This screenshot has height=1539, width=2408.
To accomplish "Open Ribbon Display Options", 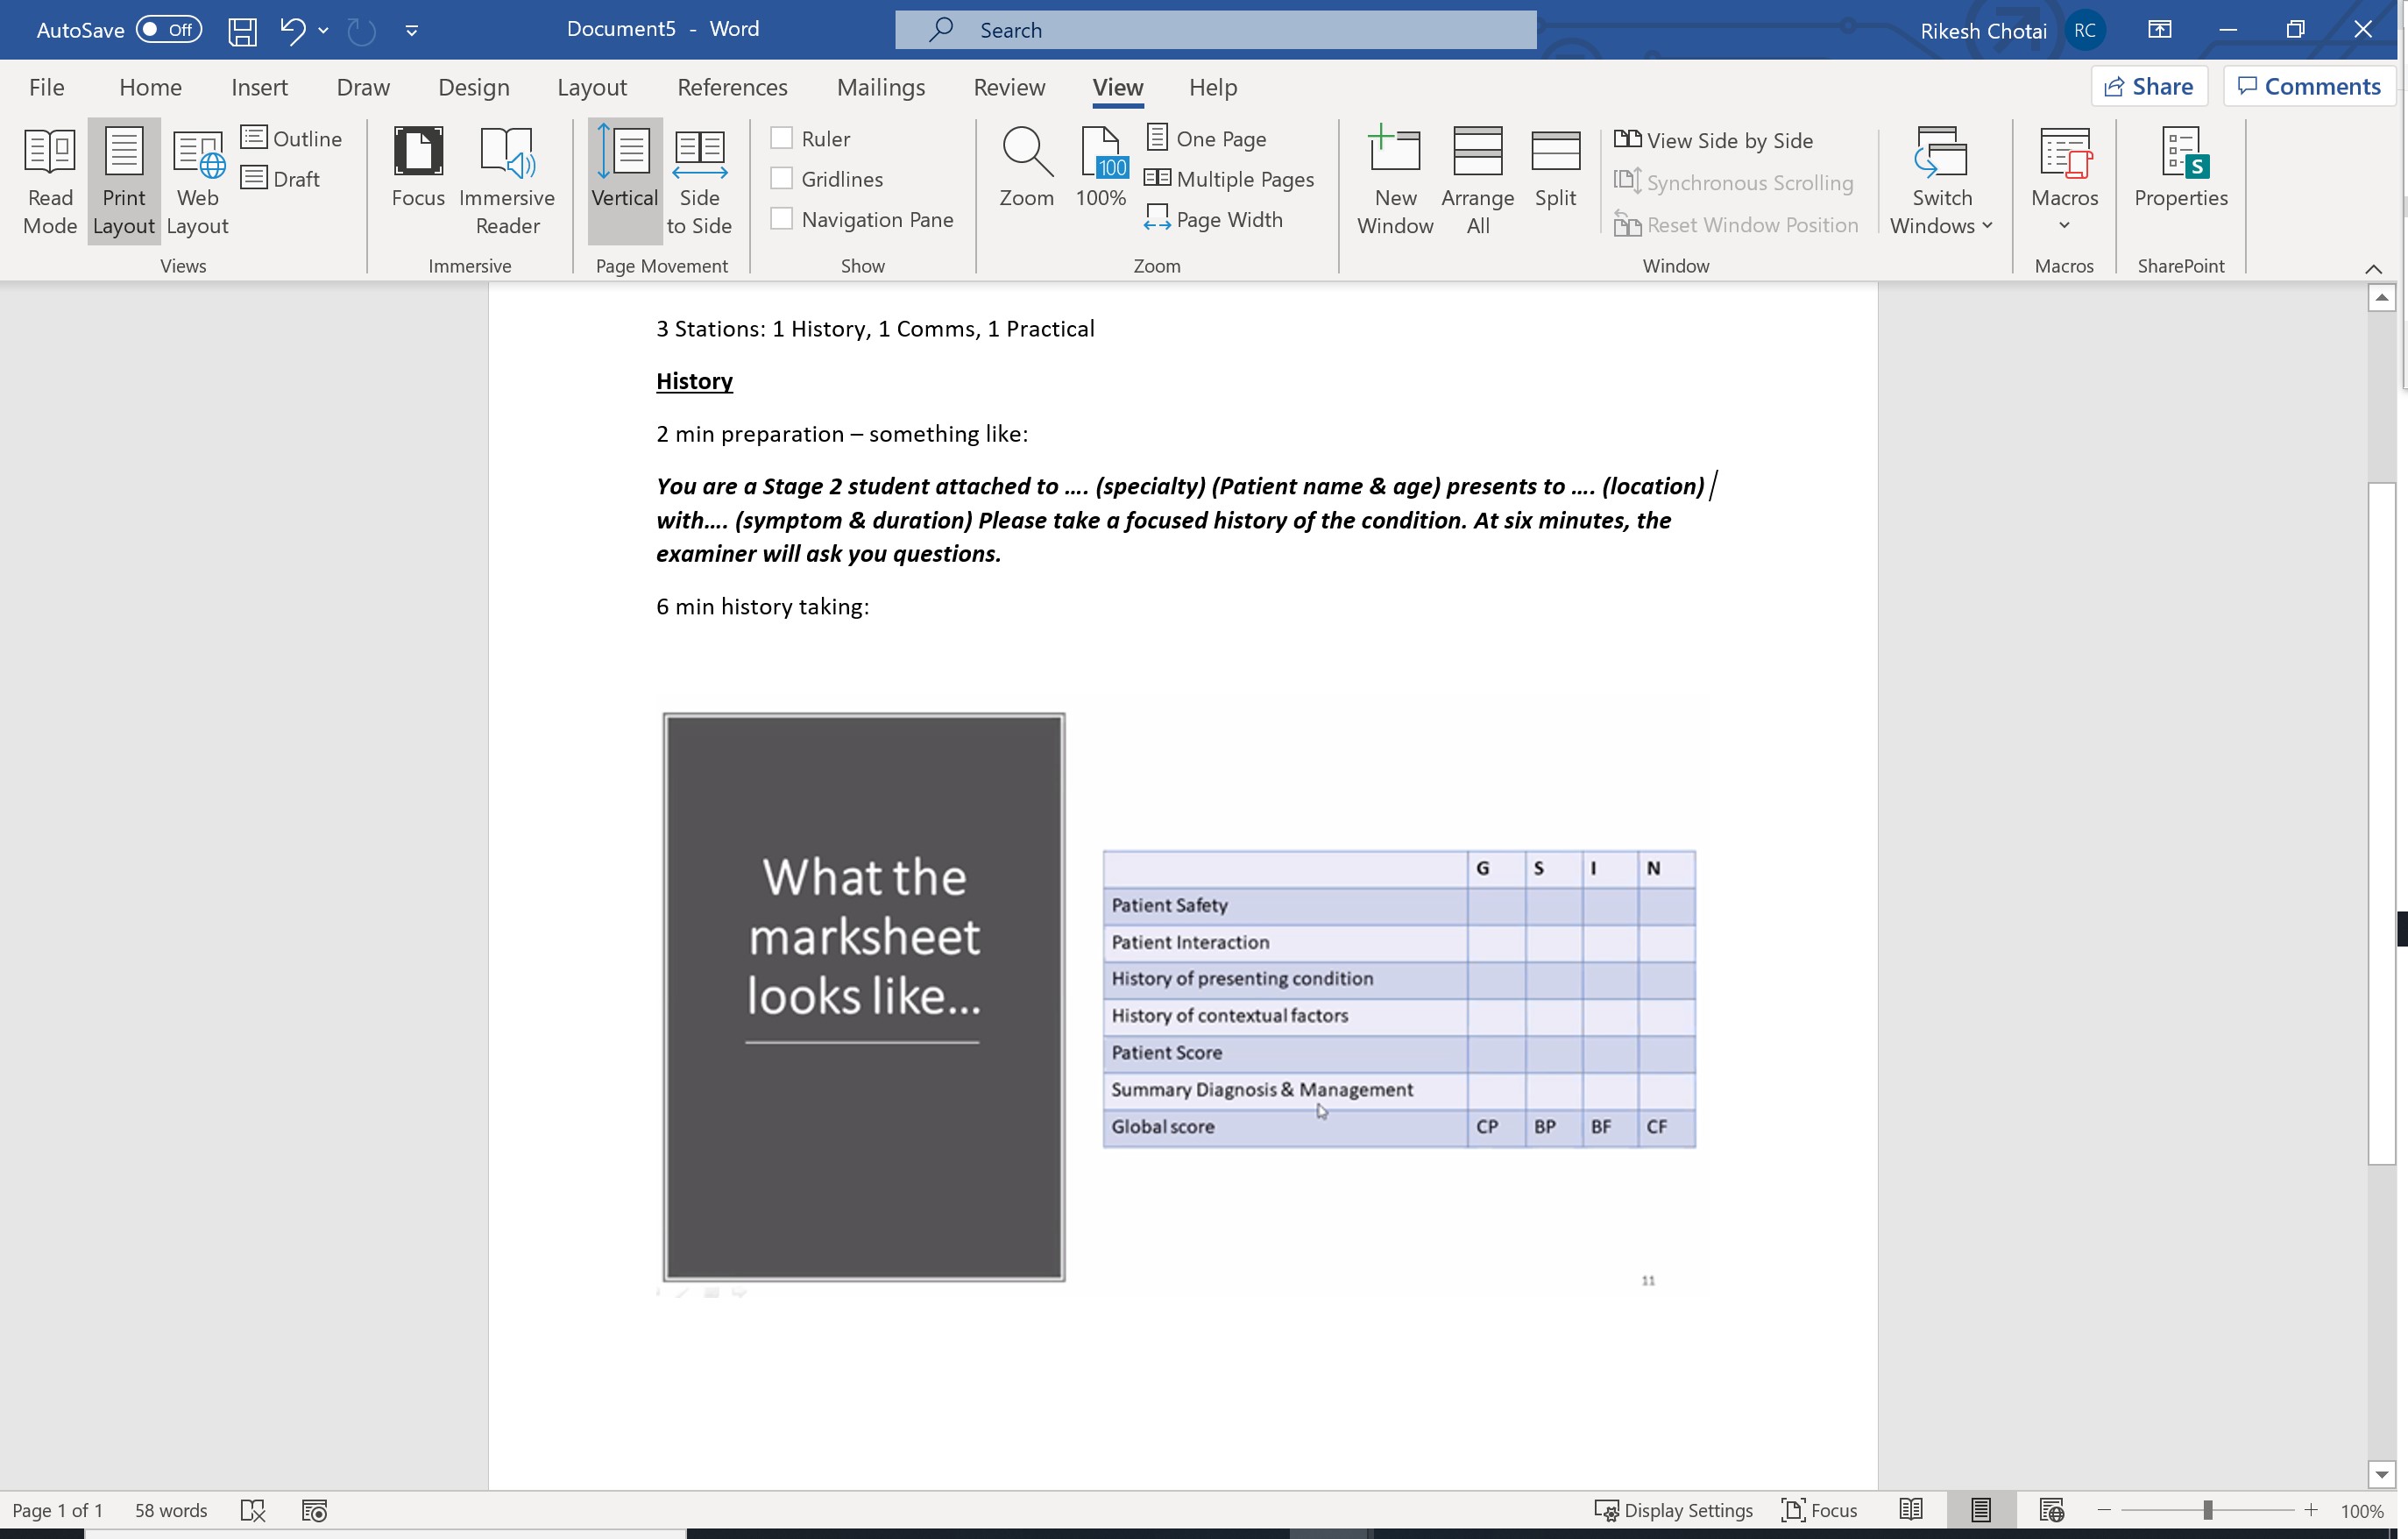I will (x=2159, y=30).
